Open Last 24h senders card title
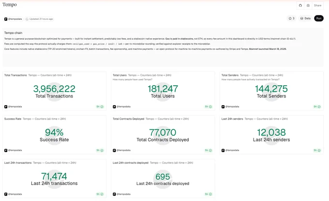This screenshot has width=329, height=201. [x=232, y=119]
